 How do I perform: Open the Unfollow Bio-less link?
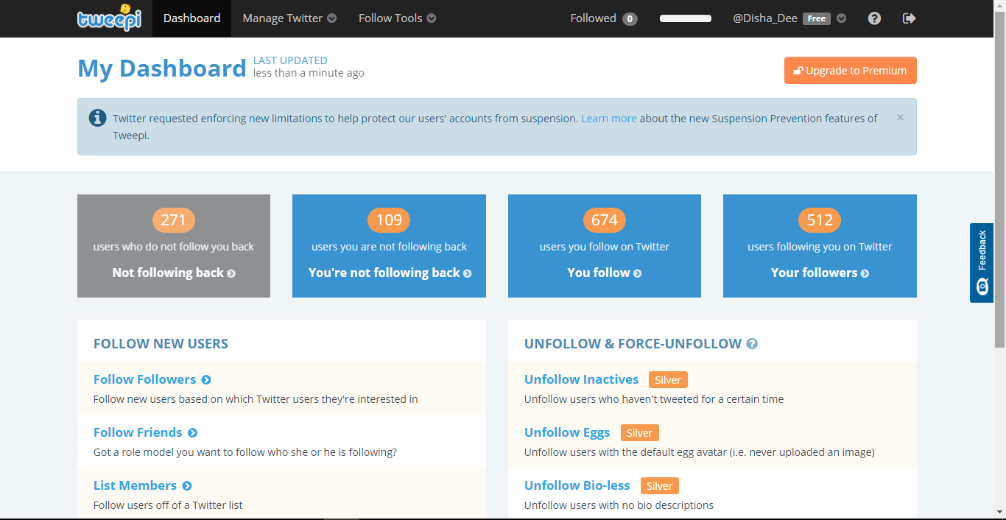pyautogui.click(x=577, y=485)
